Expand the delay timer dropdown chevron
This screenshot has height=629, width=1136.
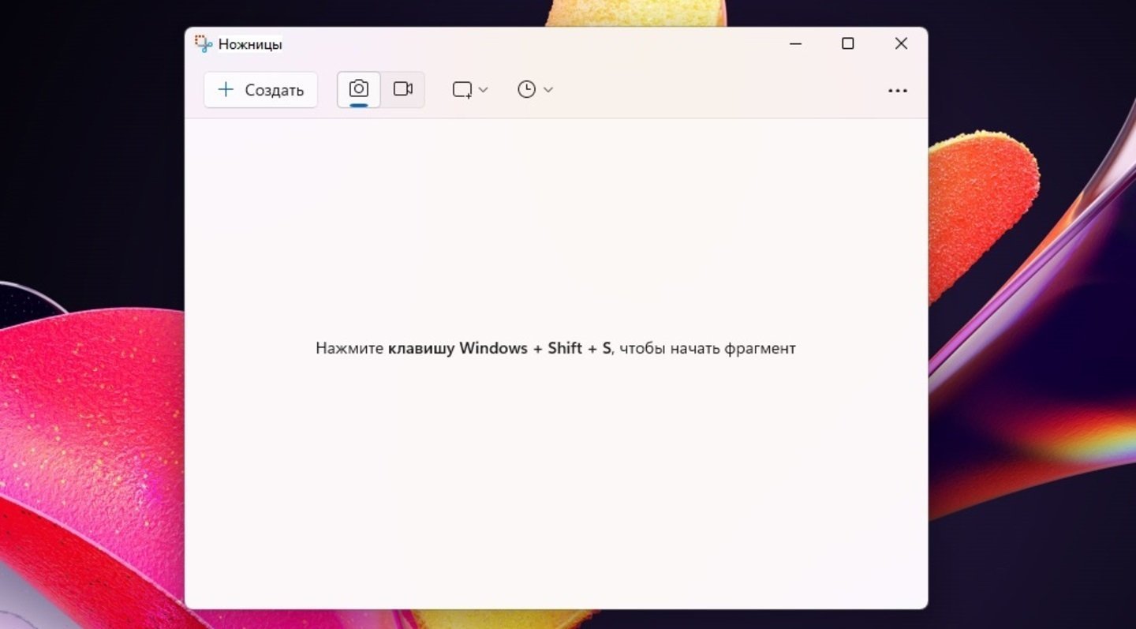point(548,90)
